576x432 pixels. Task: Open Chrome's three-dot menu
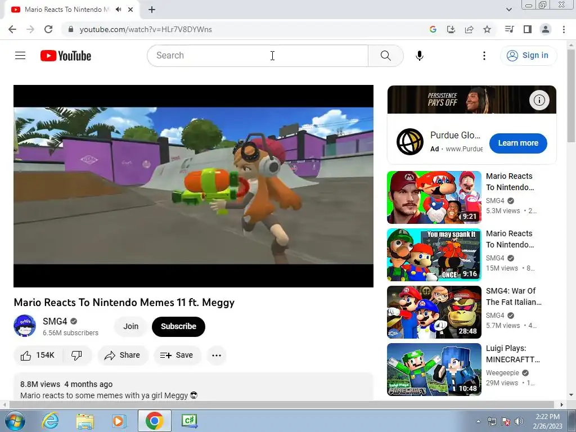564,29
